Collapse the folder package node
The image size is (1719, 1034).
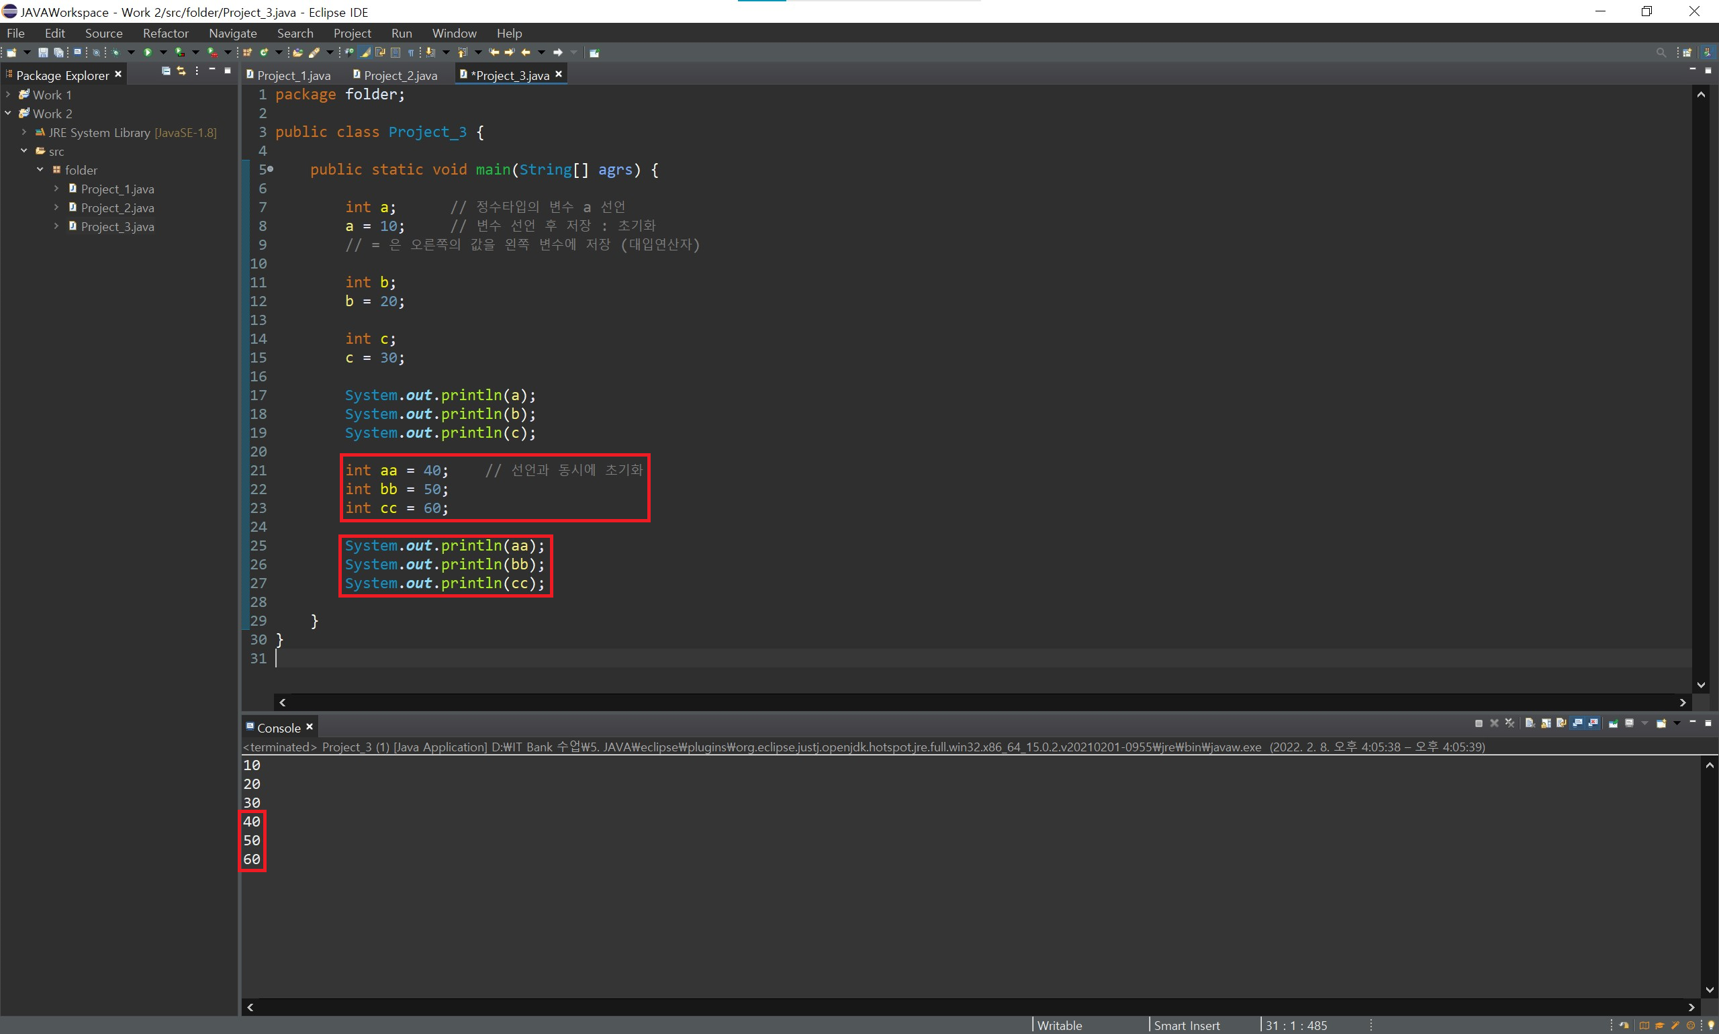(x=40, y=170)
